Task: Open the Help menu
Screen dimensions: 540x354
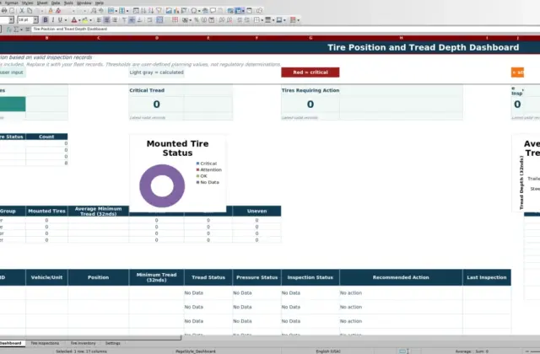Action: tap(100, 3)
